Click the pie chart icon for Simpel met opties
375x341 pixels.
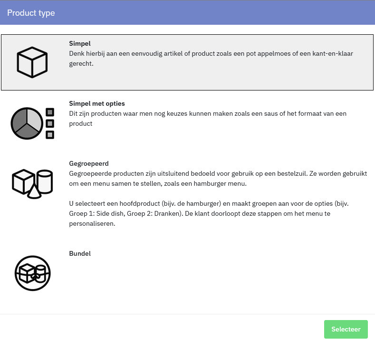click(27, 123)
